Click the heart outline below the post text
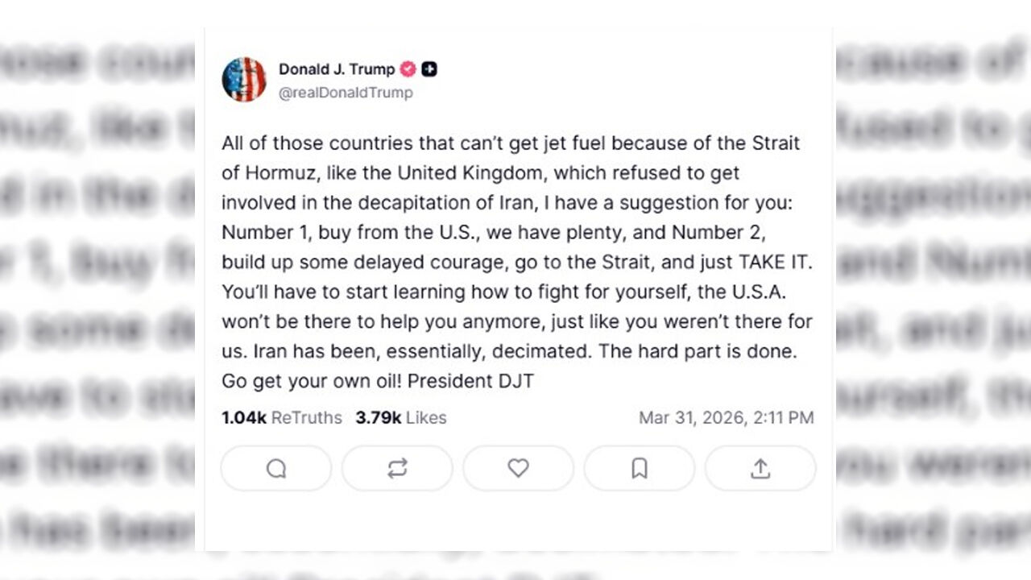This screenshot has width=1031, height=580. coord(518,468)
